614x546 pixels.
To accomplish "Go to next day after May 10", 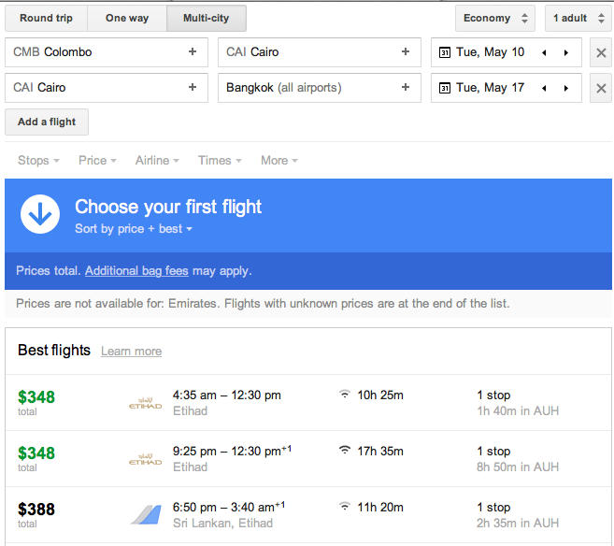I will (x=566, y=52).
